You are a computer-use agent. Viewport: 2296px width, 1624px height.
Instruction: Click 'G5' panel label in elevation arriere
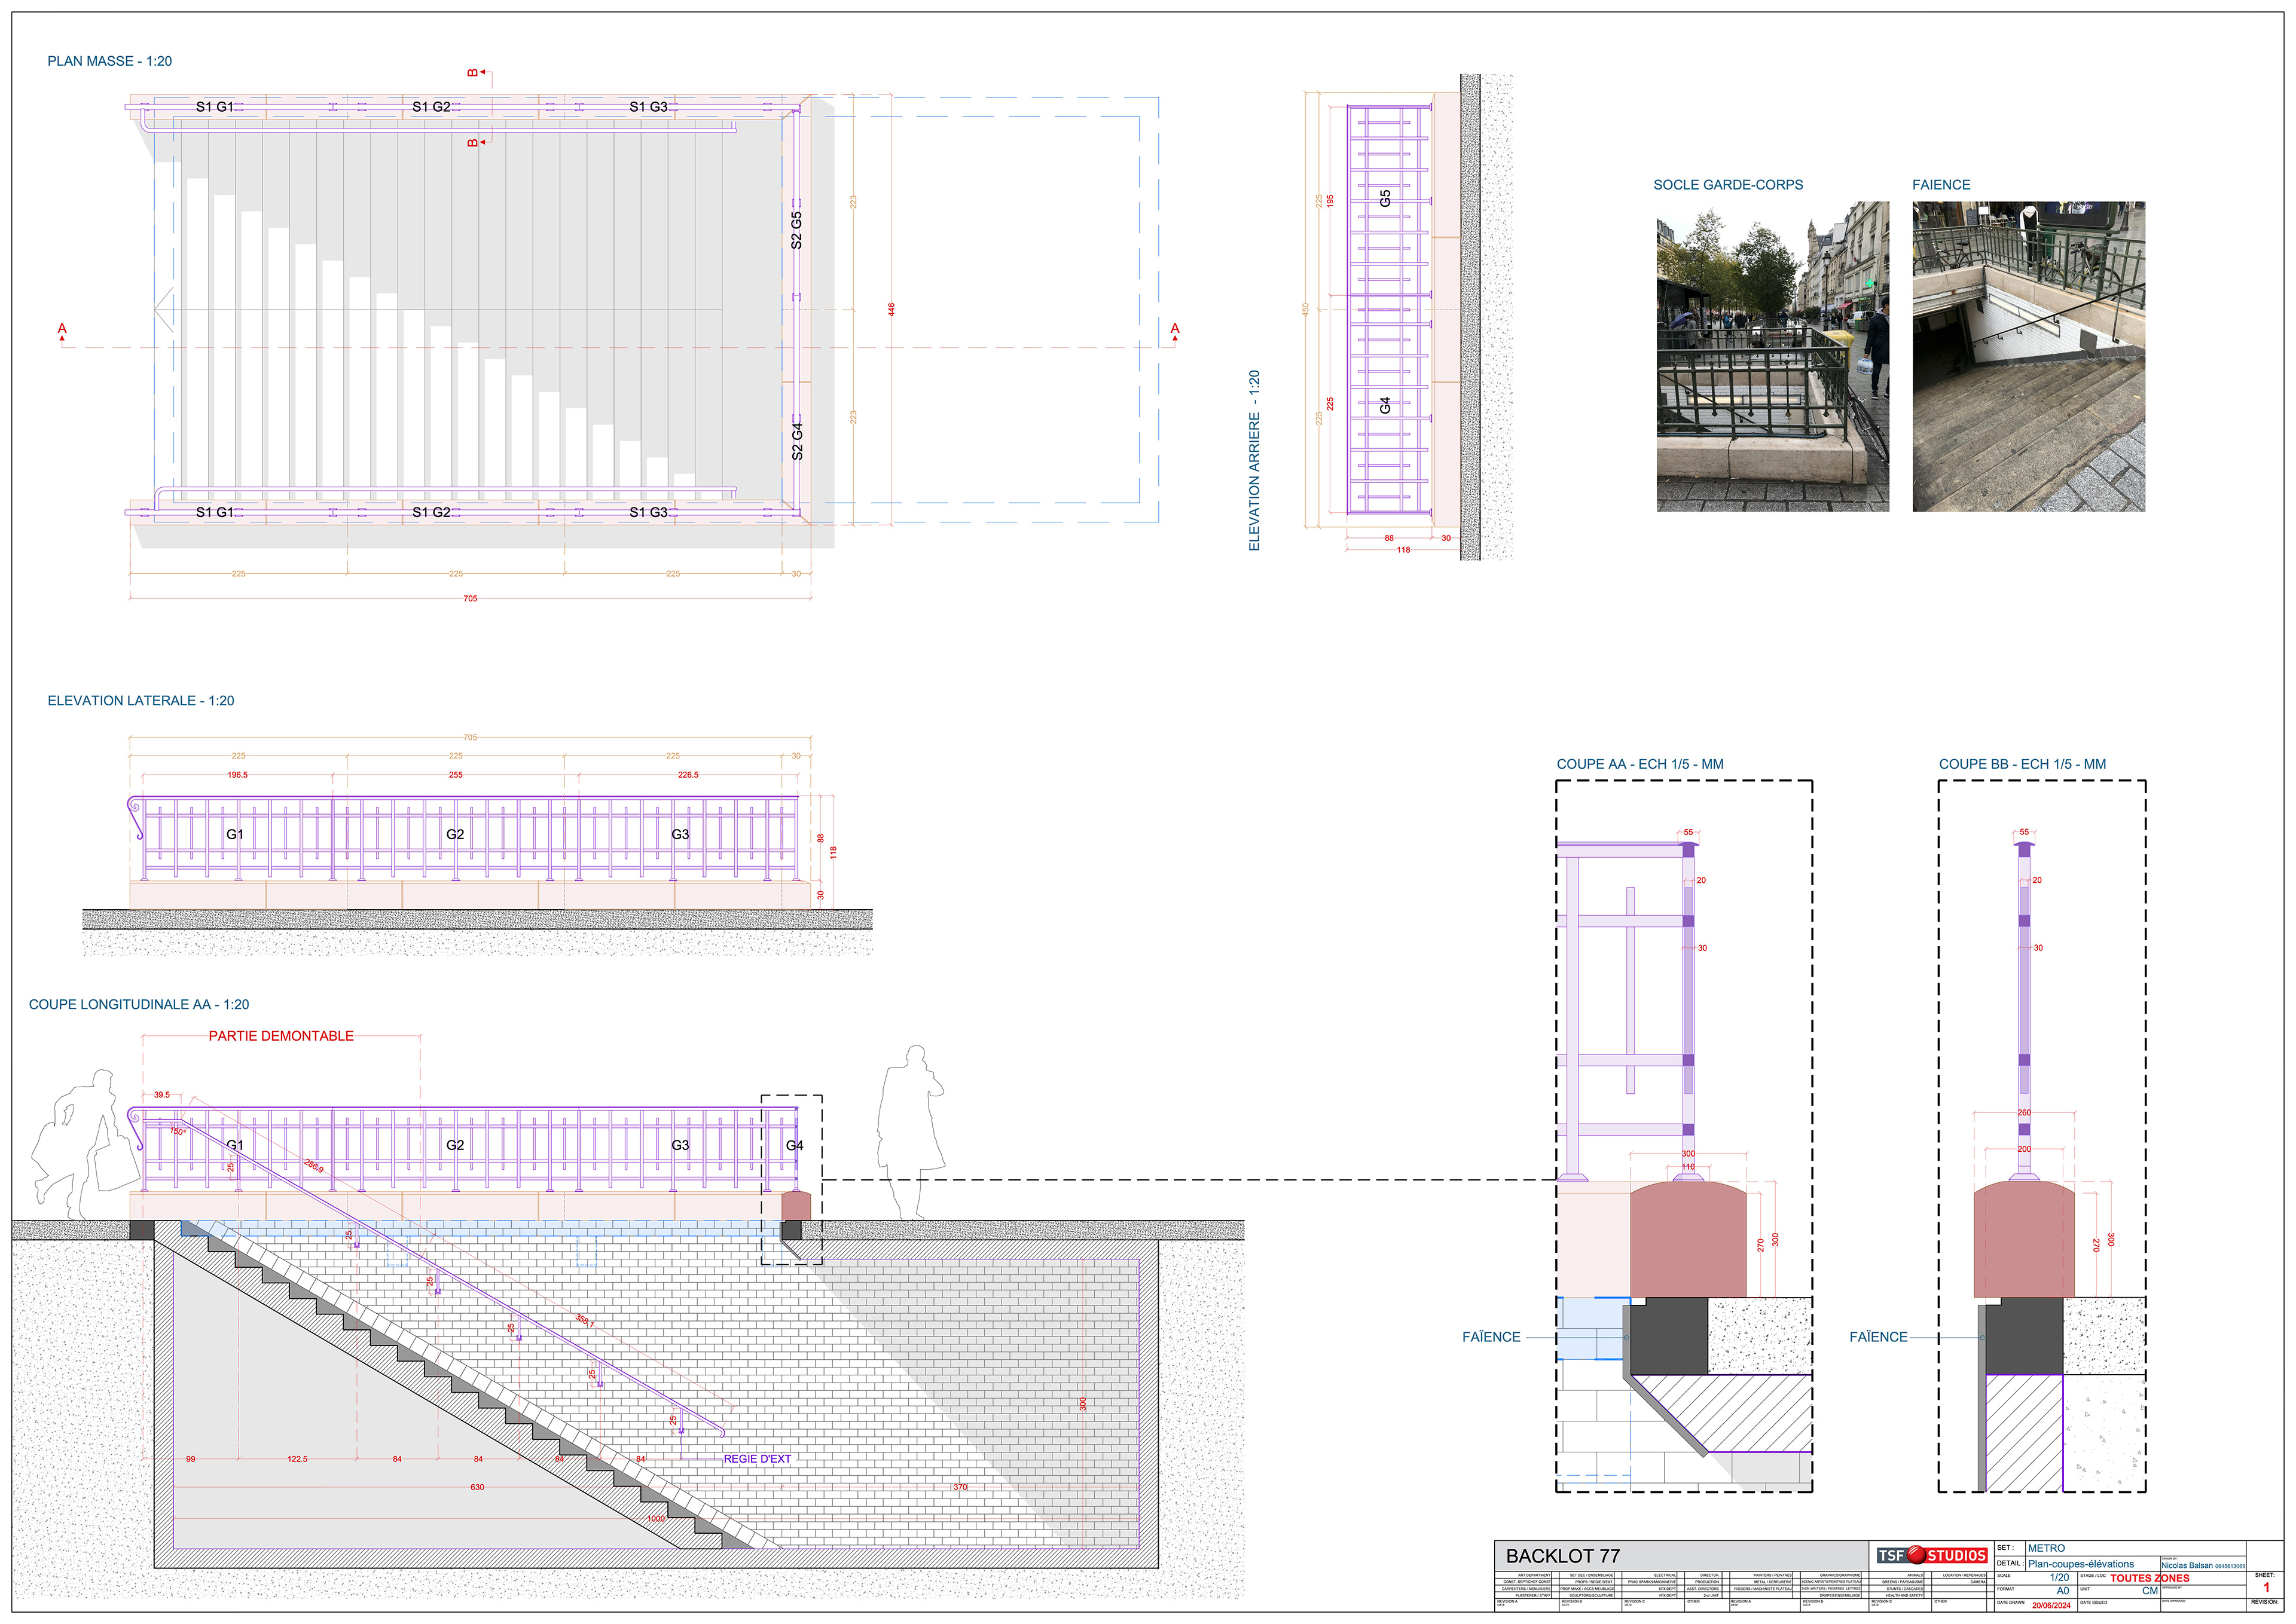[1385, 198]
